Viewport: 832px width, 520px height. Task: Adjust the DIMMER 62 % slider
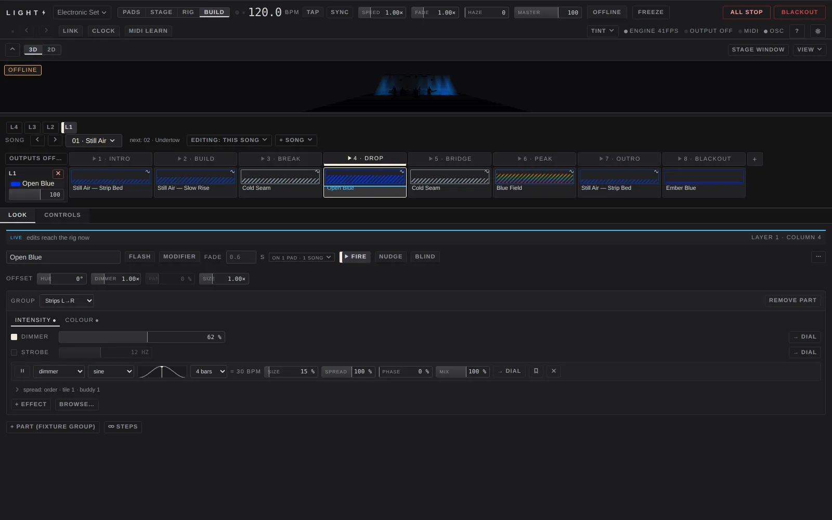tap(142, 337)
